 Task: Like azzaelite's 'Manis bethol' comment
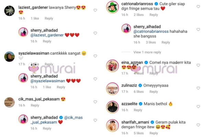(x=198, y=107)
